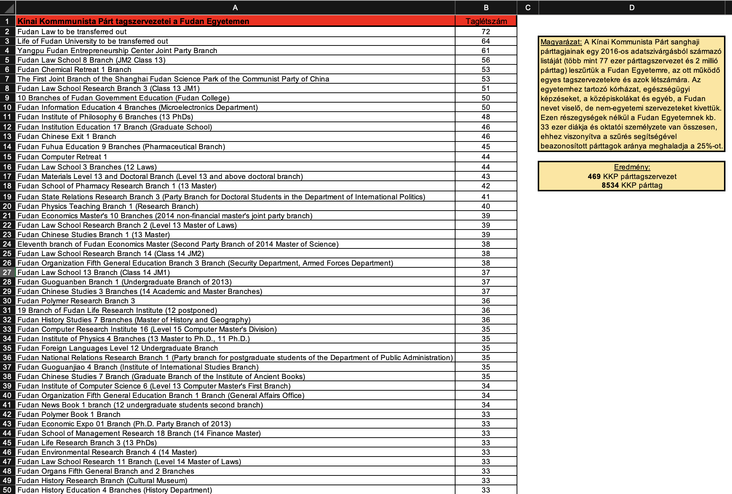
Task: Click 'The First Joint Branch of the Shanghai Fudan Science Park' cell
Action: click(x=235, y=79)
